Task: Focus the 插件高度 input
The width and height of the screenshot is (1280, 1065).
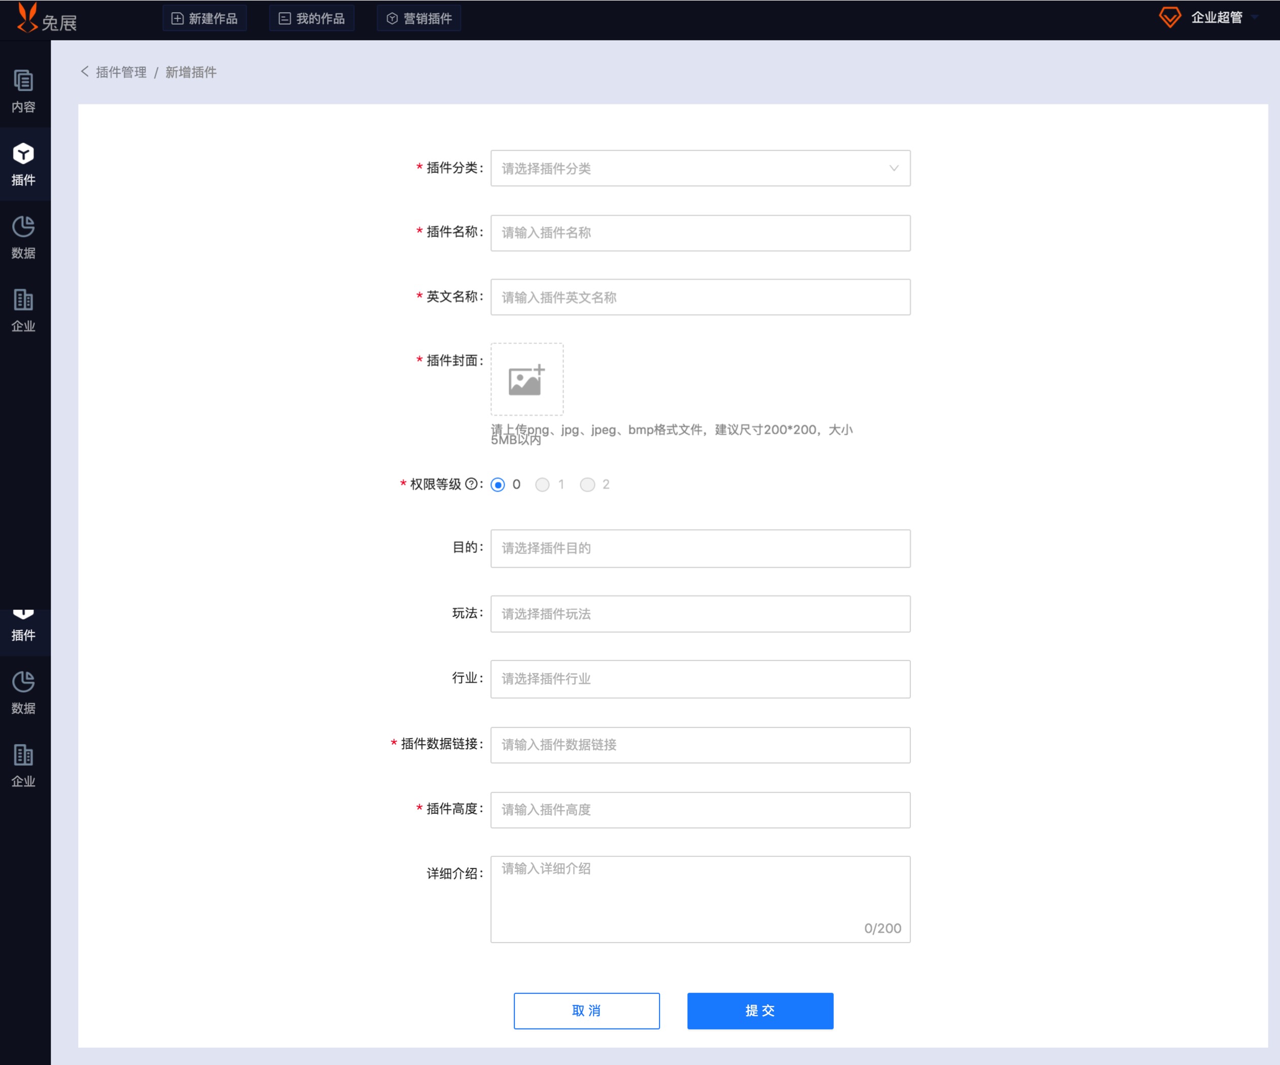Action: coord(700,810)
